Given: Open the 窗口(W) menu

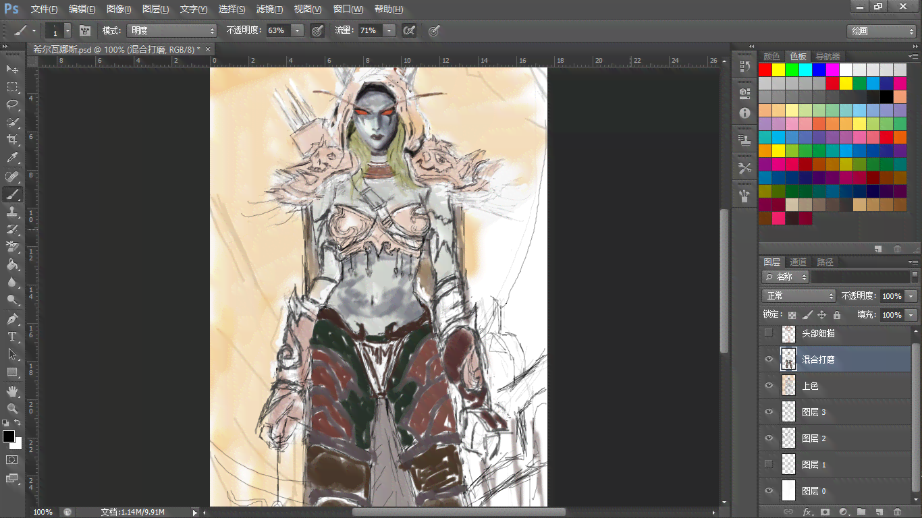Looking at the screenshot, I should tap(348, 9).
